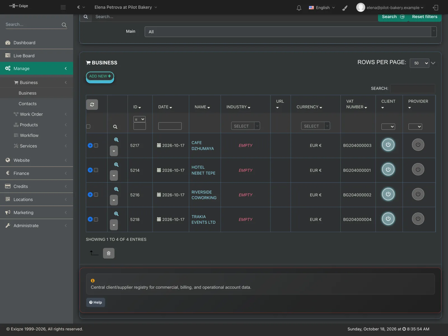The image size is (448, 336).
Task: Sort table by the NAME column header
Action: point(202,107)
